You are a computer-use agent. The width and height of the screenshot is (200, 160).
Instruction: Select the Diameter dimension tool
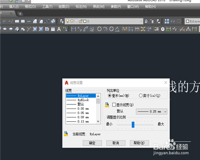coord(111,29)
